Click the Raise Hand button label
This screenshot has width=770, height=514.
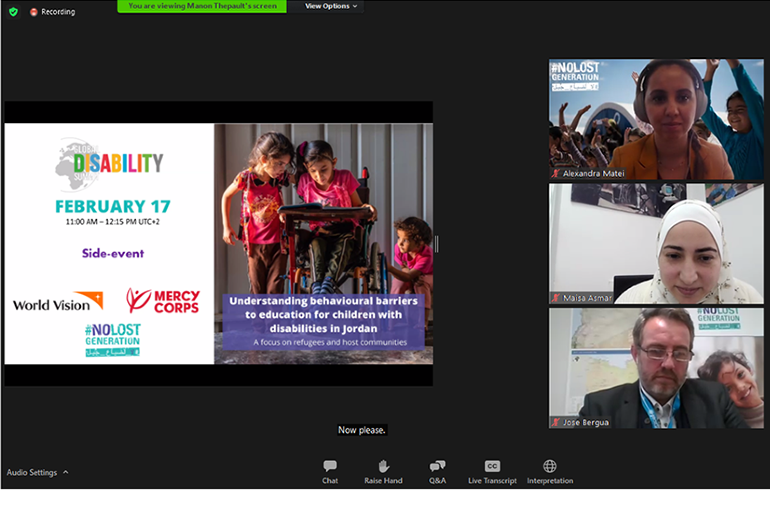(383, 481)
